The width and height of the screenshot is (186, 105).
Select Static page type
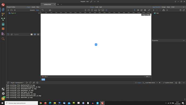pyautogui.click(x=37, y=10)
